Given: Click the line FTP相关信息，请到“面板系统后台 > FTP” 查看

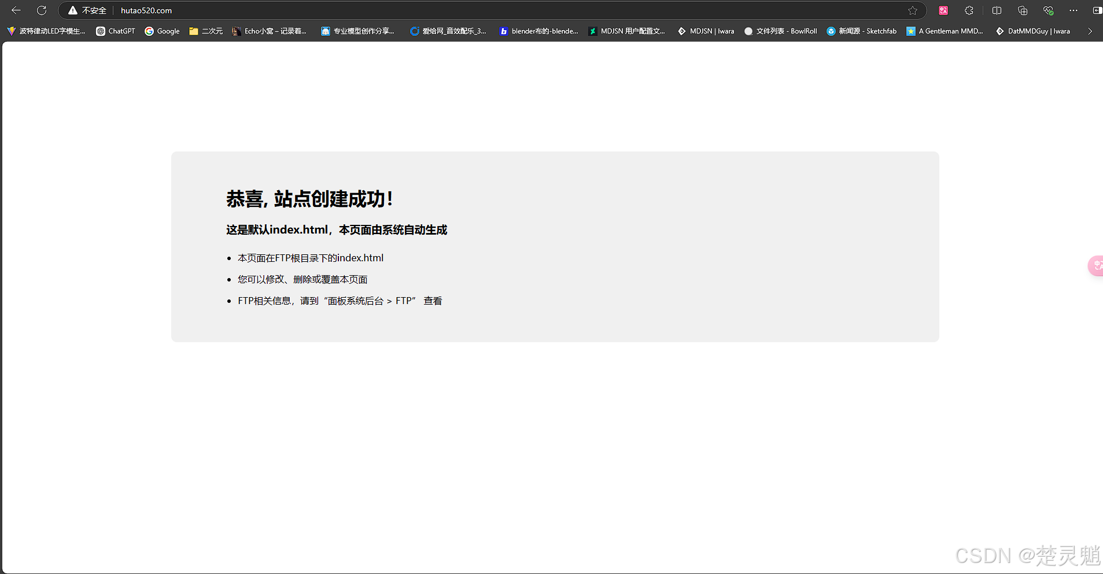Looking at the screenshot, I should (x=340, y=301).
